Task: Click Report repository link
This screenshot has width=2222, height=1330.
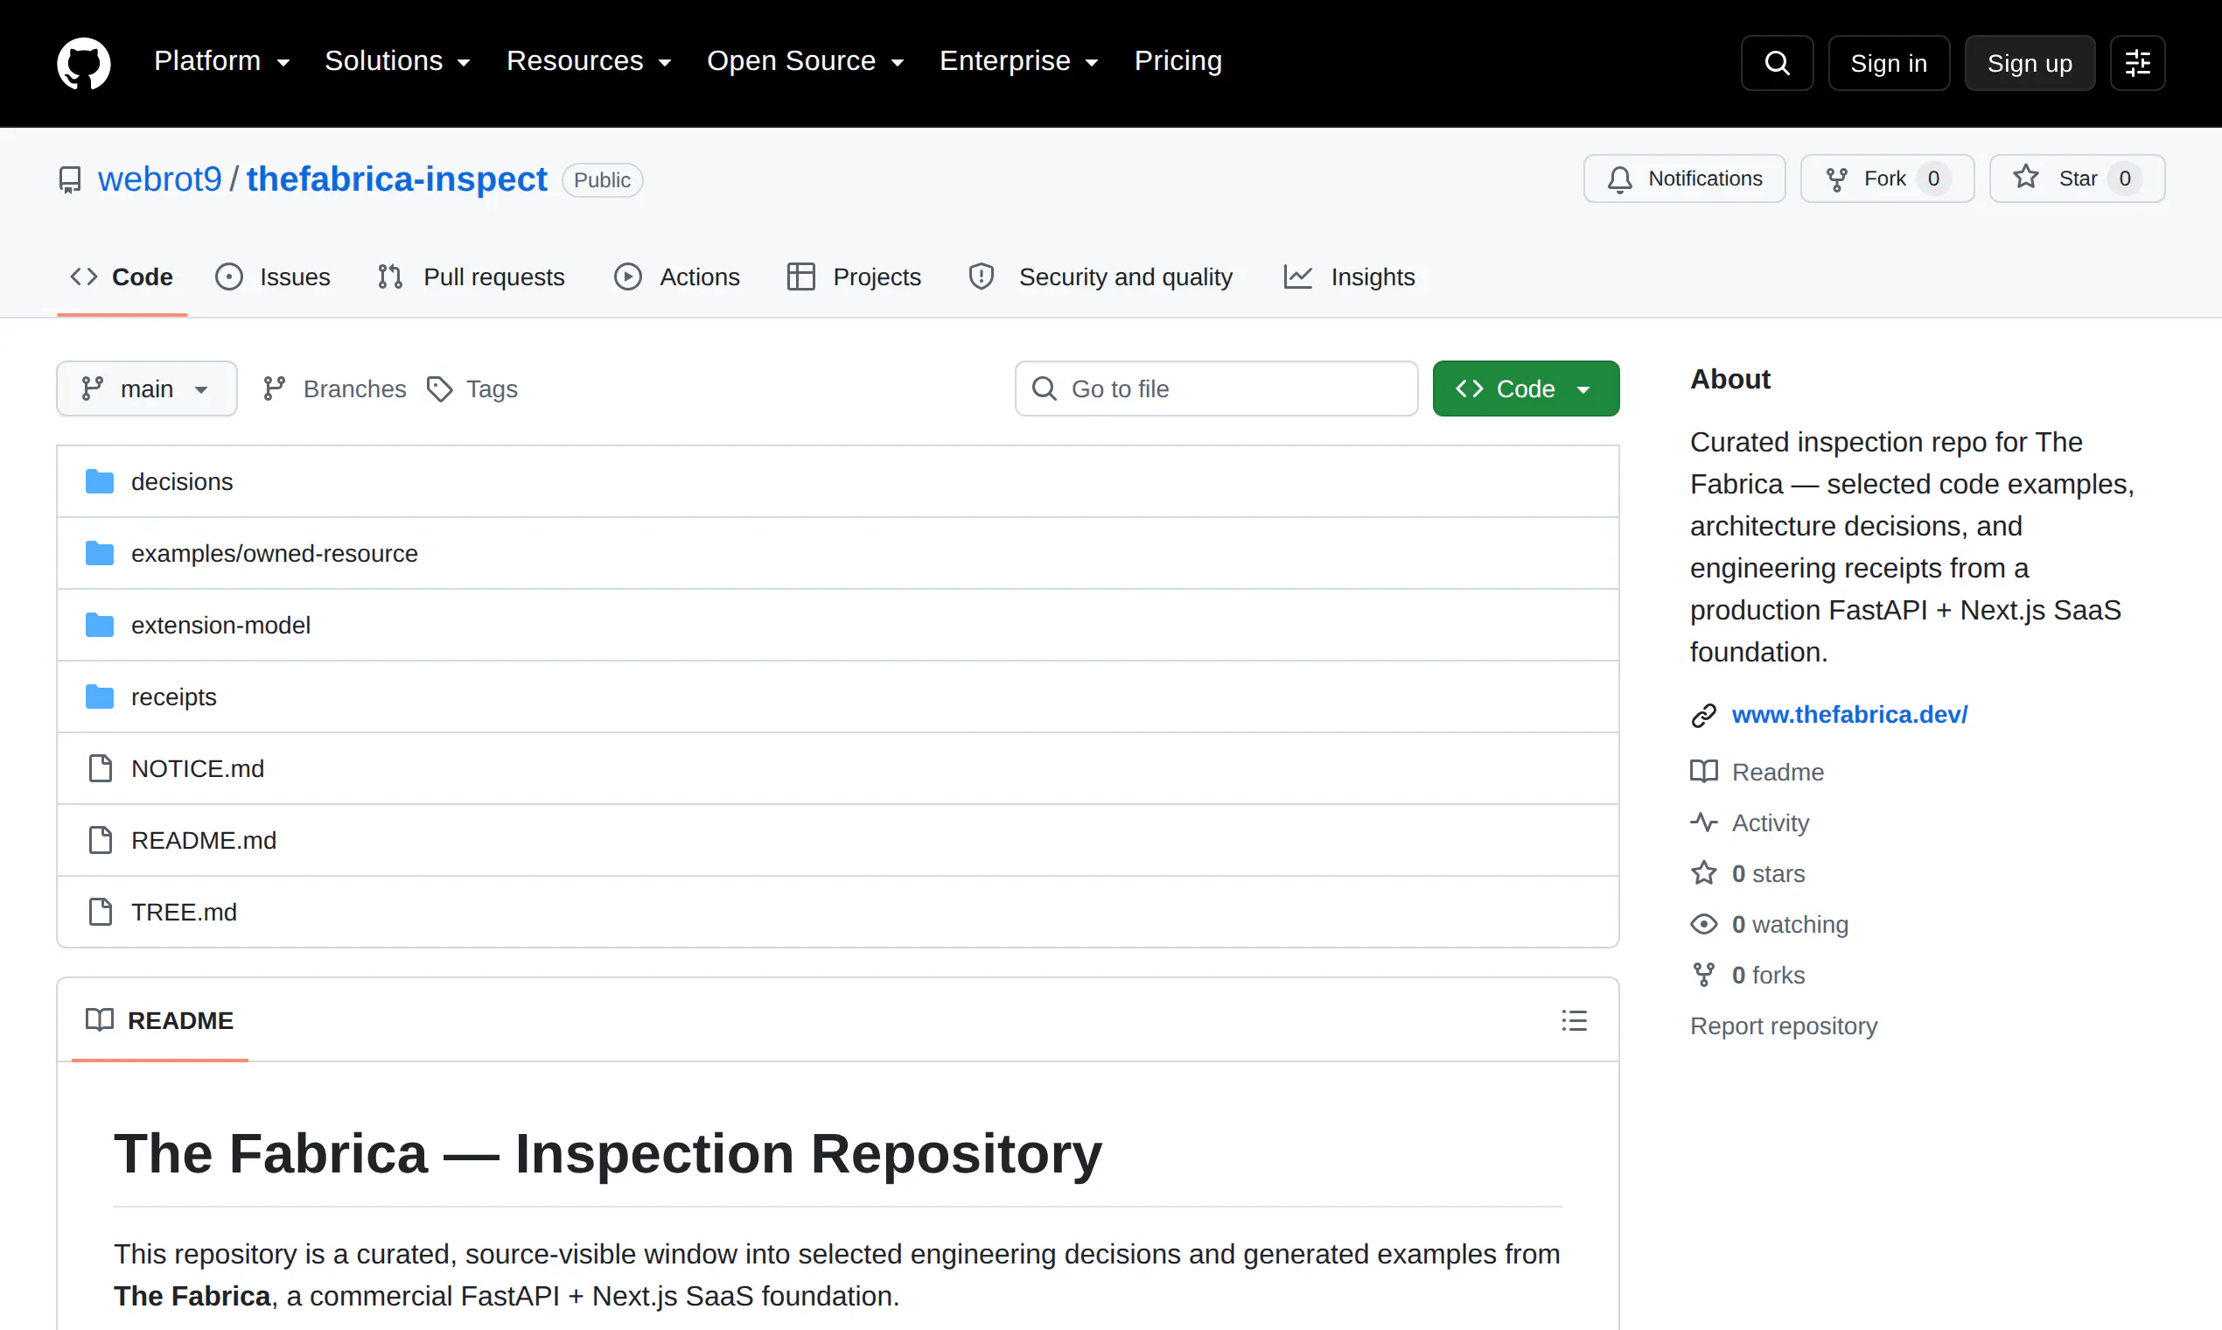Action: click(1783, 1026)
